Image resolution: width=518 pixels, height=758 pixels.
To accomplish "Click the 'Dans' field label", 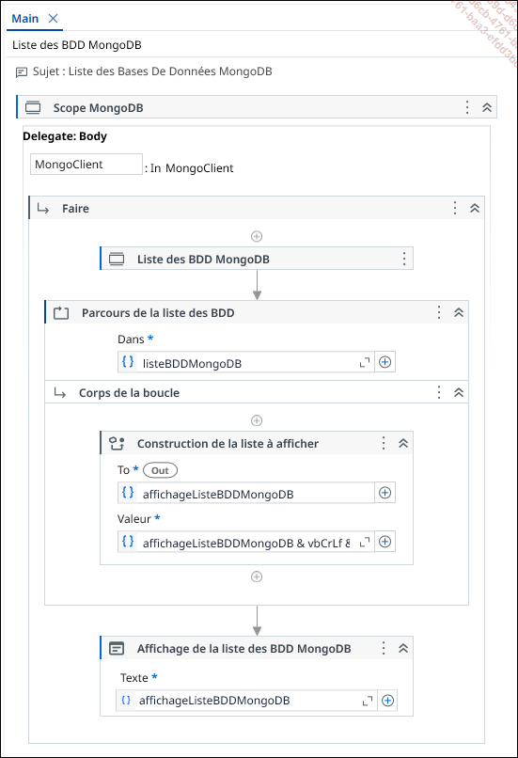I will point(131,340).
